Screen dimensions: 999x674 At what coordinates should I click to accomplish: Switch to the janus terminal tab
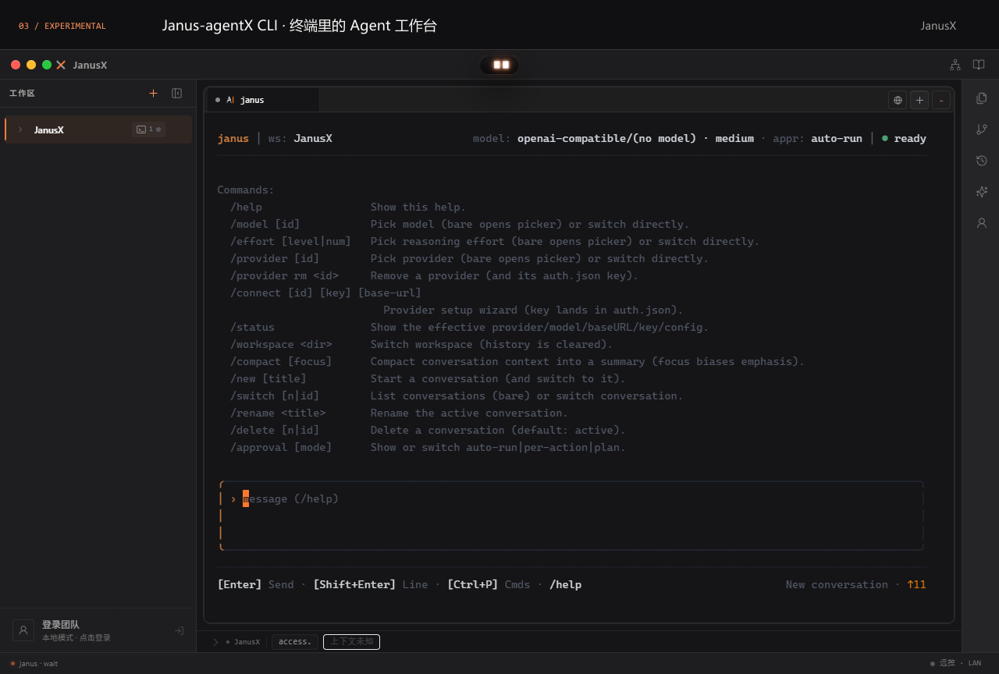click(x=262, y=100)
